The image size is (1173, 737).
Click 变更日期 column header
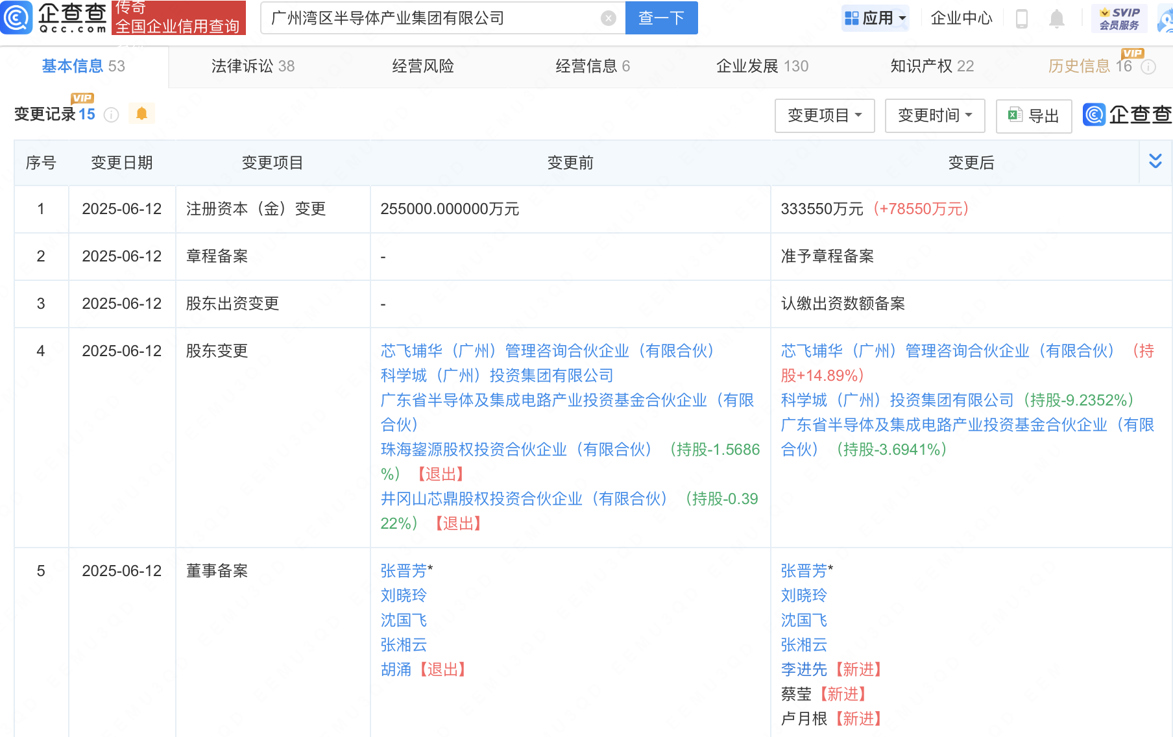[121, 163]
